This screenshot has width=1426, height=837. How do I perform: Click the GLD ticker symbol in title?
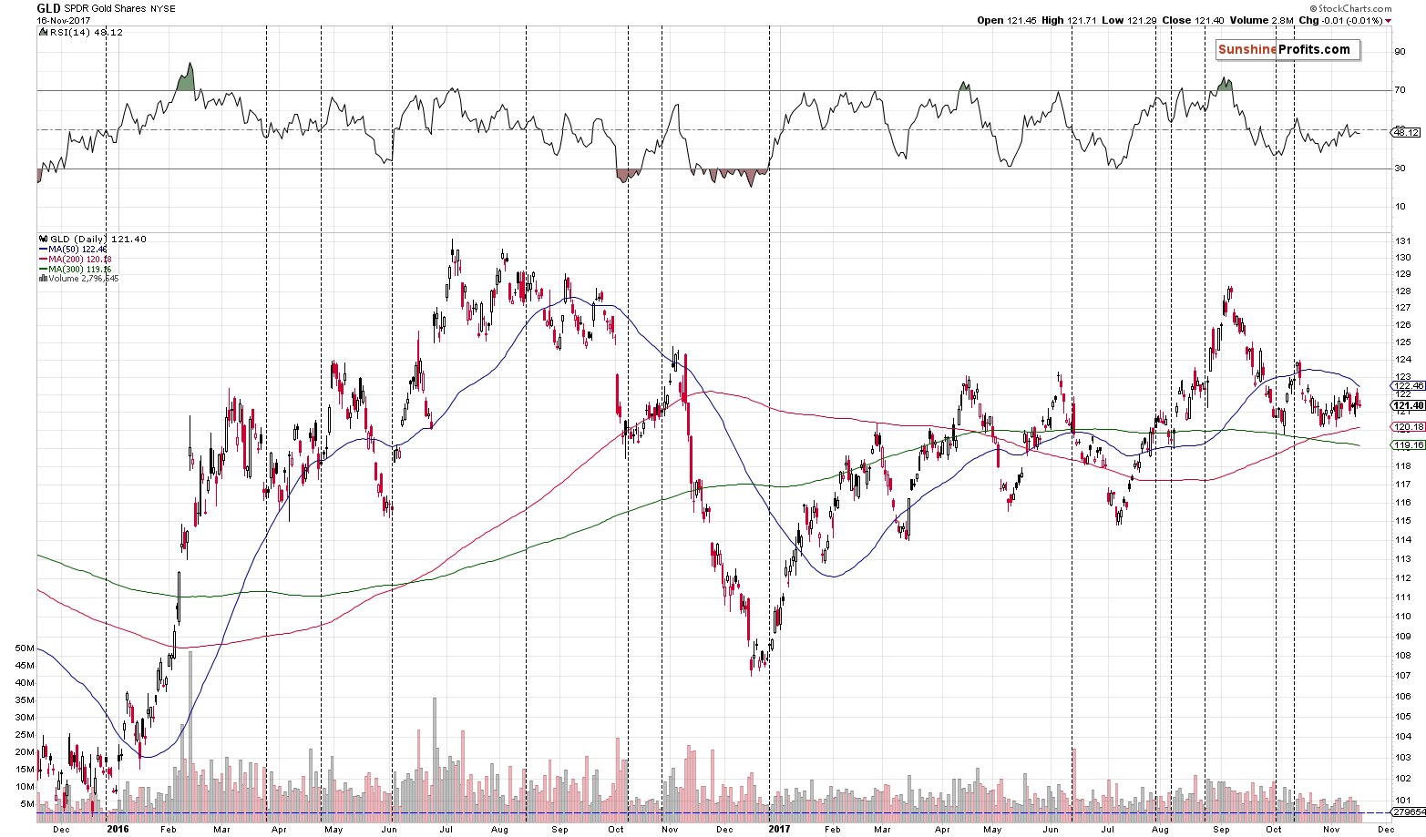[x=48, y=8]
